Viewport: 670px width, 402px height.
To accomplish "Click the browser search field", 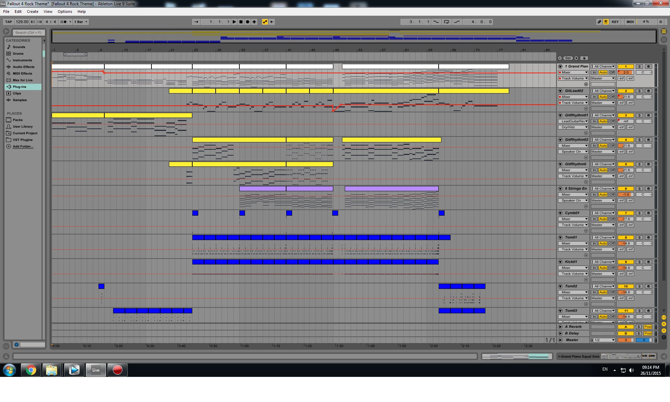I will pos(29,32).
